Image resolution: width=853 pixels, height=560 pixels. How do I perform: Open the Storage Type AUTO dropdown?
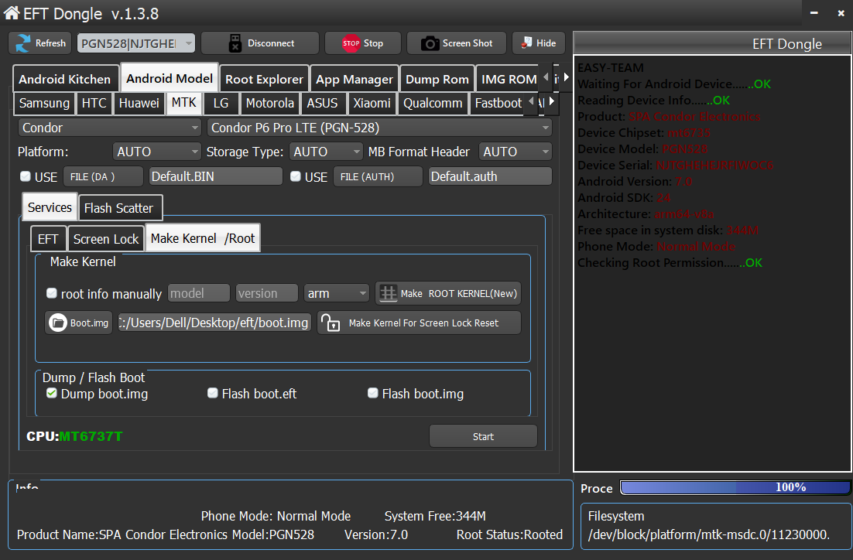pos(326,152)
